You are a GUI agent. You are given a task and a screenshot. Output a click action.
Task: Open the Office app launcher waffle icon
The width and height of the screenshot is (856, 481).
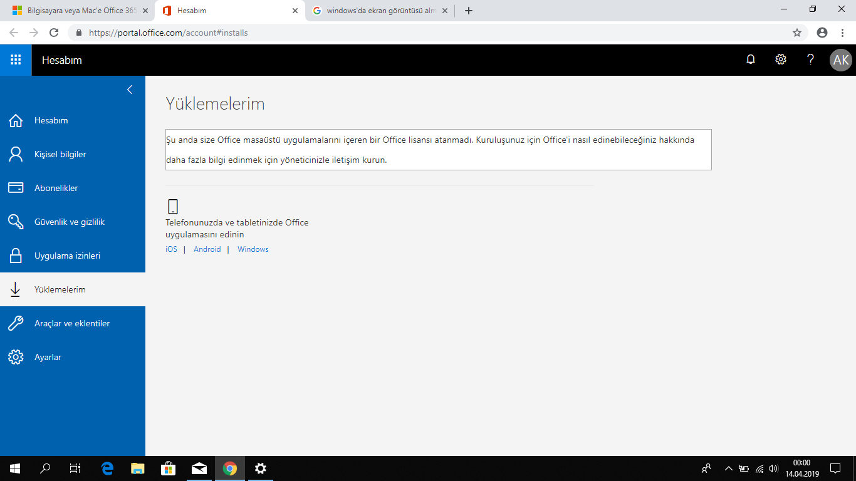[x=16, y=60]
